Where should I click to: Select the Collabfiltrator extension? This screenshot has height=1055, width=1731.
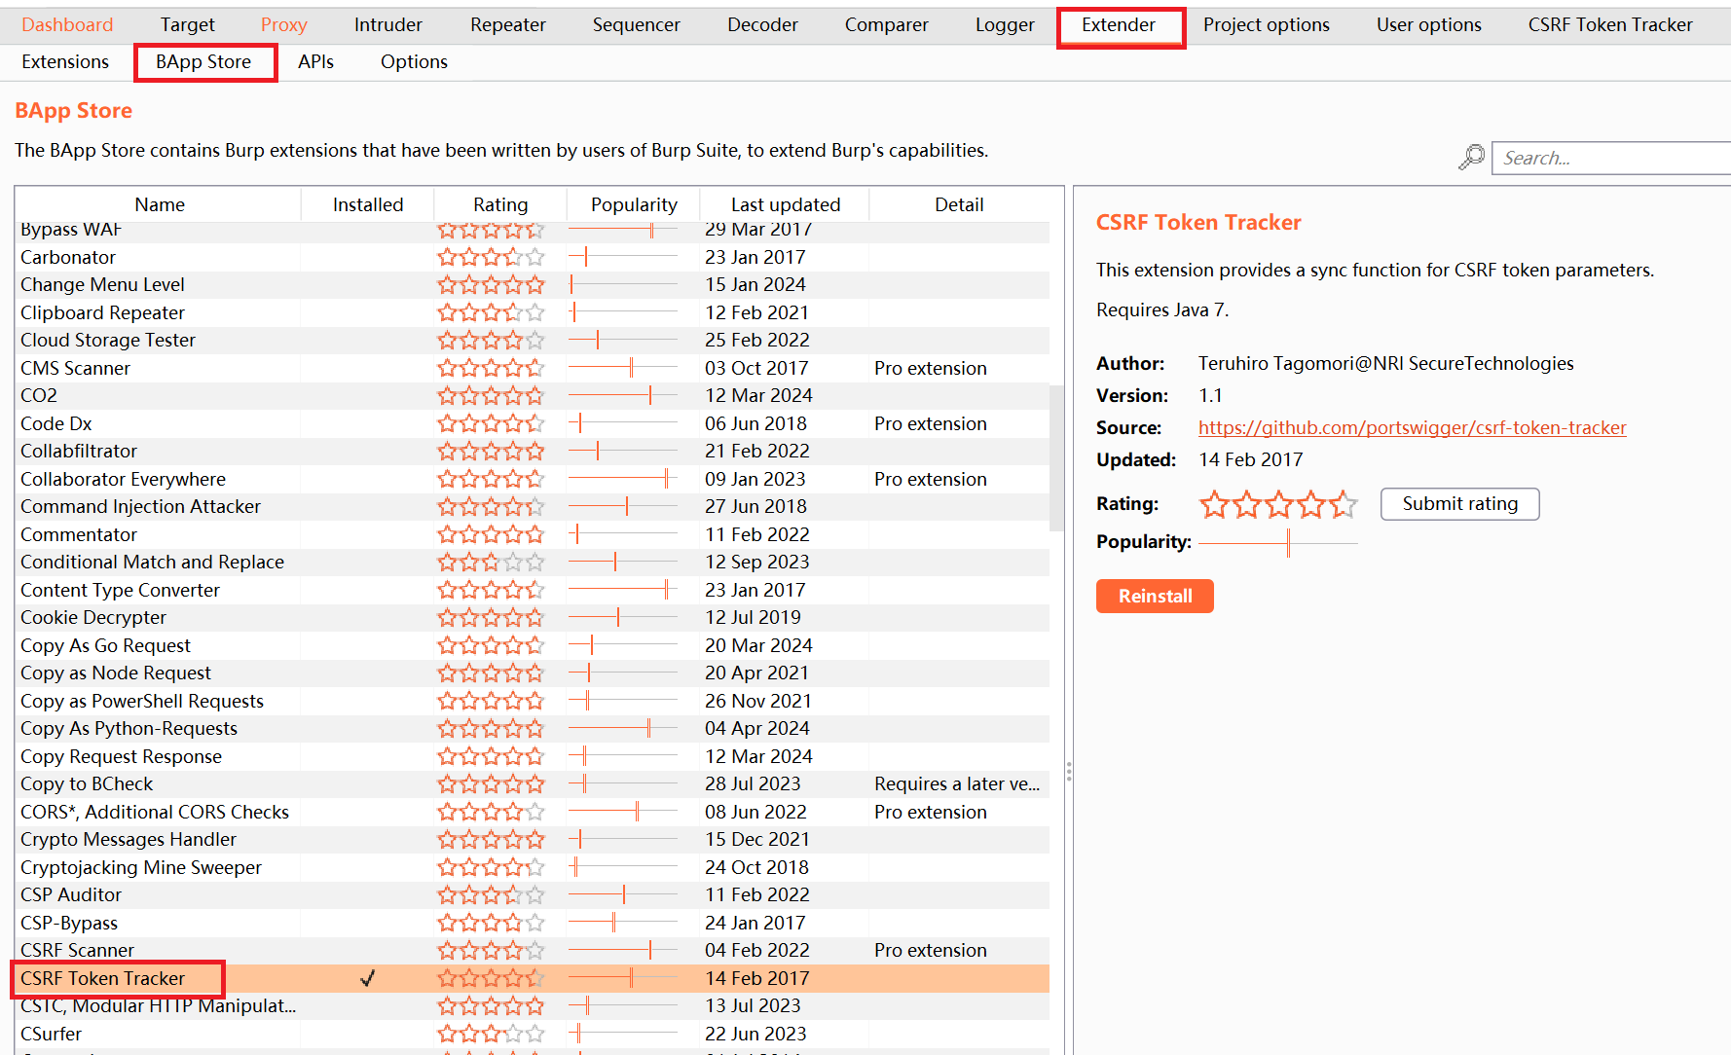tap(533, 451)
